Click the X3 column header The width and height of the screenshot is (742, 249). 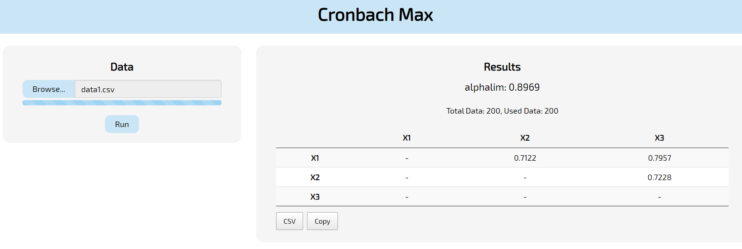click(659, 138)
